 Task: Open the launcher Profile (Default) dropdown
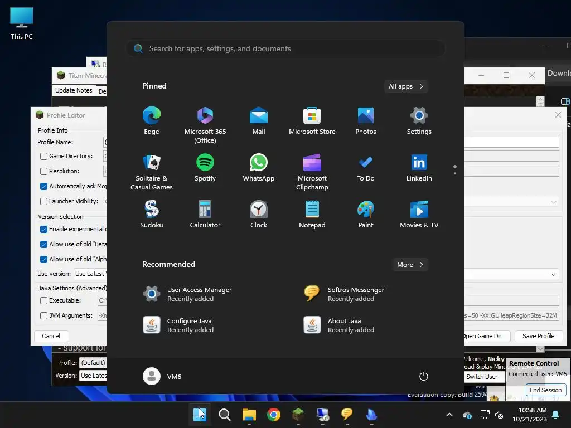(93, 363)
